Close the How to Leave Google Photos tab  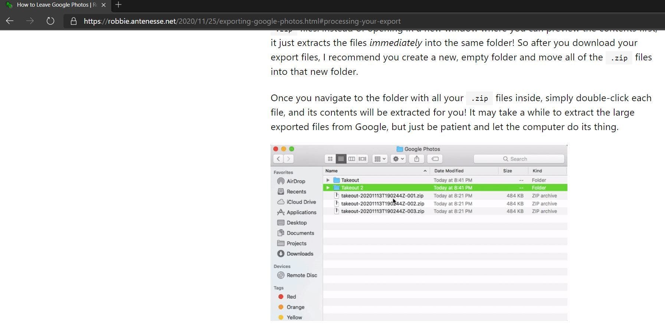pos(104,5)
